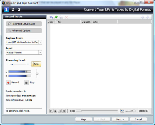Sort by the Artist column header

coord(105,22)
